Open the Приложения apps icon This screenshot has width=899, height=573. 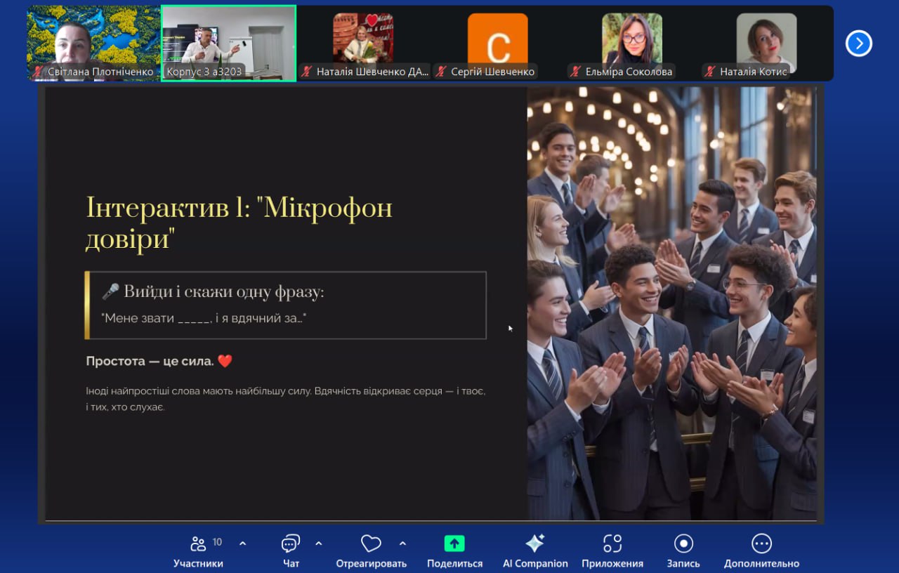(x=612, y=544)
